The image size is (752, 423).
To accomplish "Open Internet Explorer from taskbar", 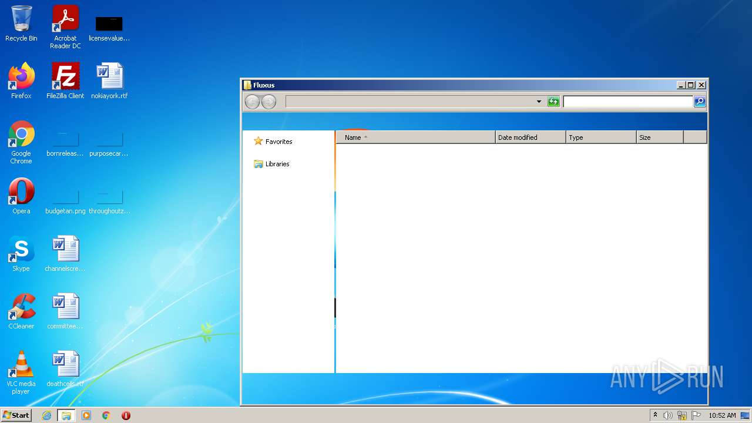I will coord(46,415).
